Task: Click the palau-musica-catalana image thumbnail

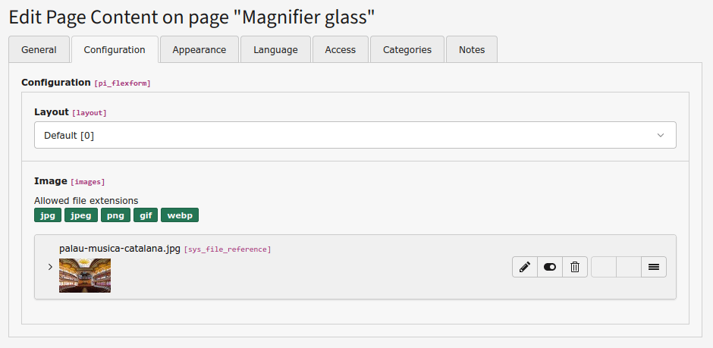Action: pos(85,275)
